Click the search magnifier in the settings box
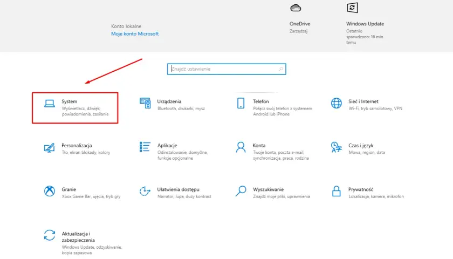The width and height of the screenshot is (453, 259). coord(281,69)
